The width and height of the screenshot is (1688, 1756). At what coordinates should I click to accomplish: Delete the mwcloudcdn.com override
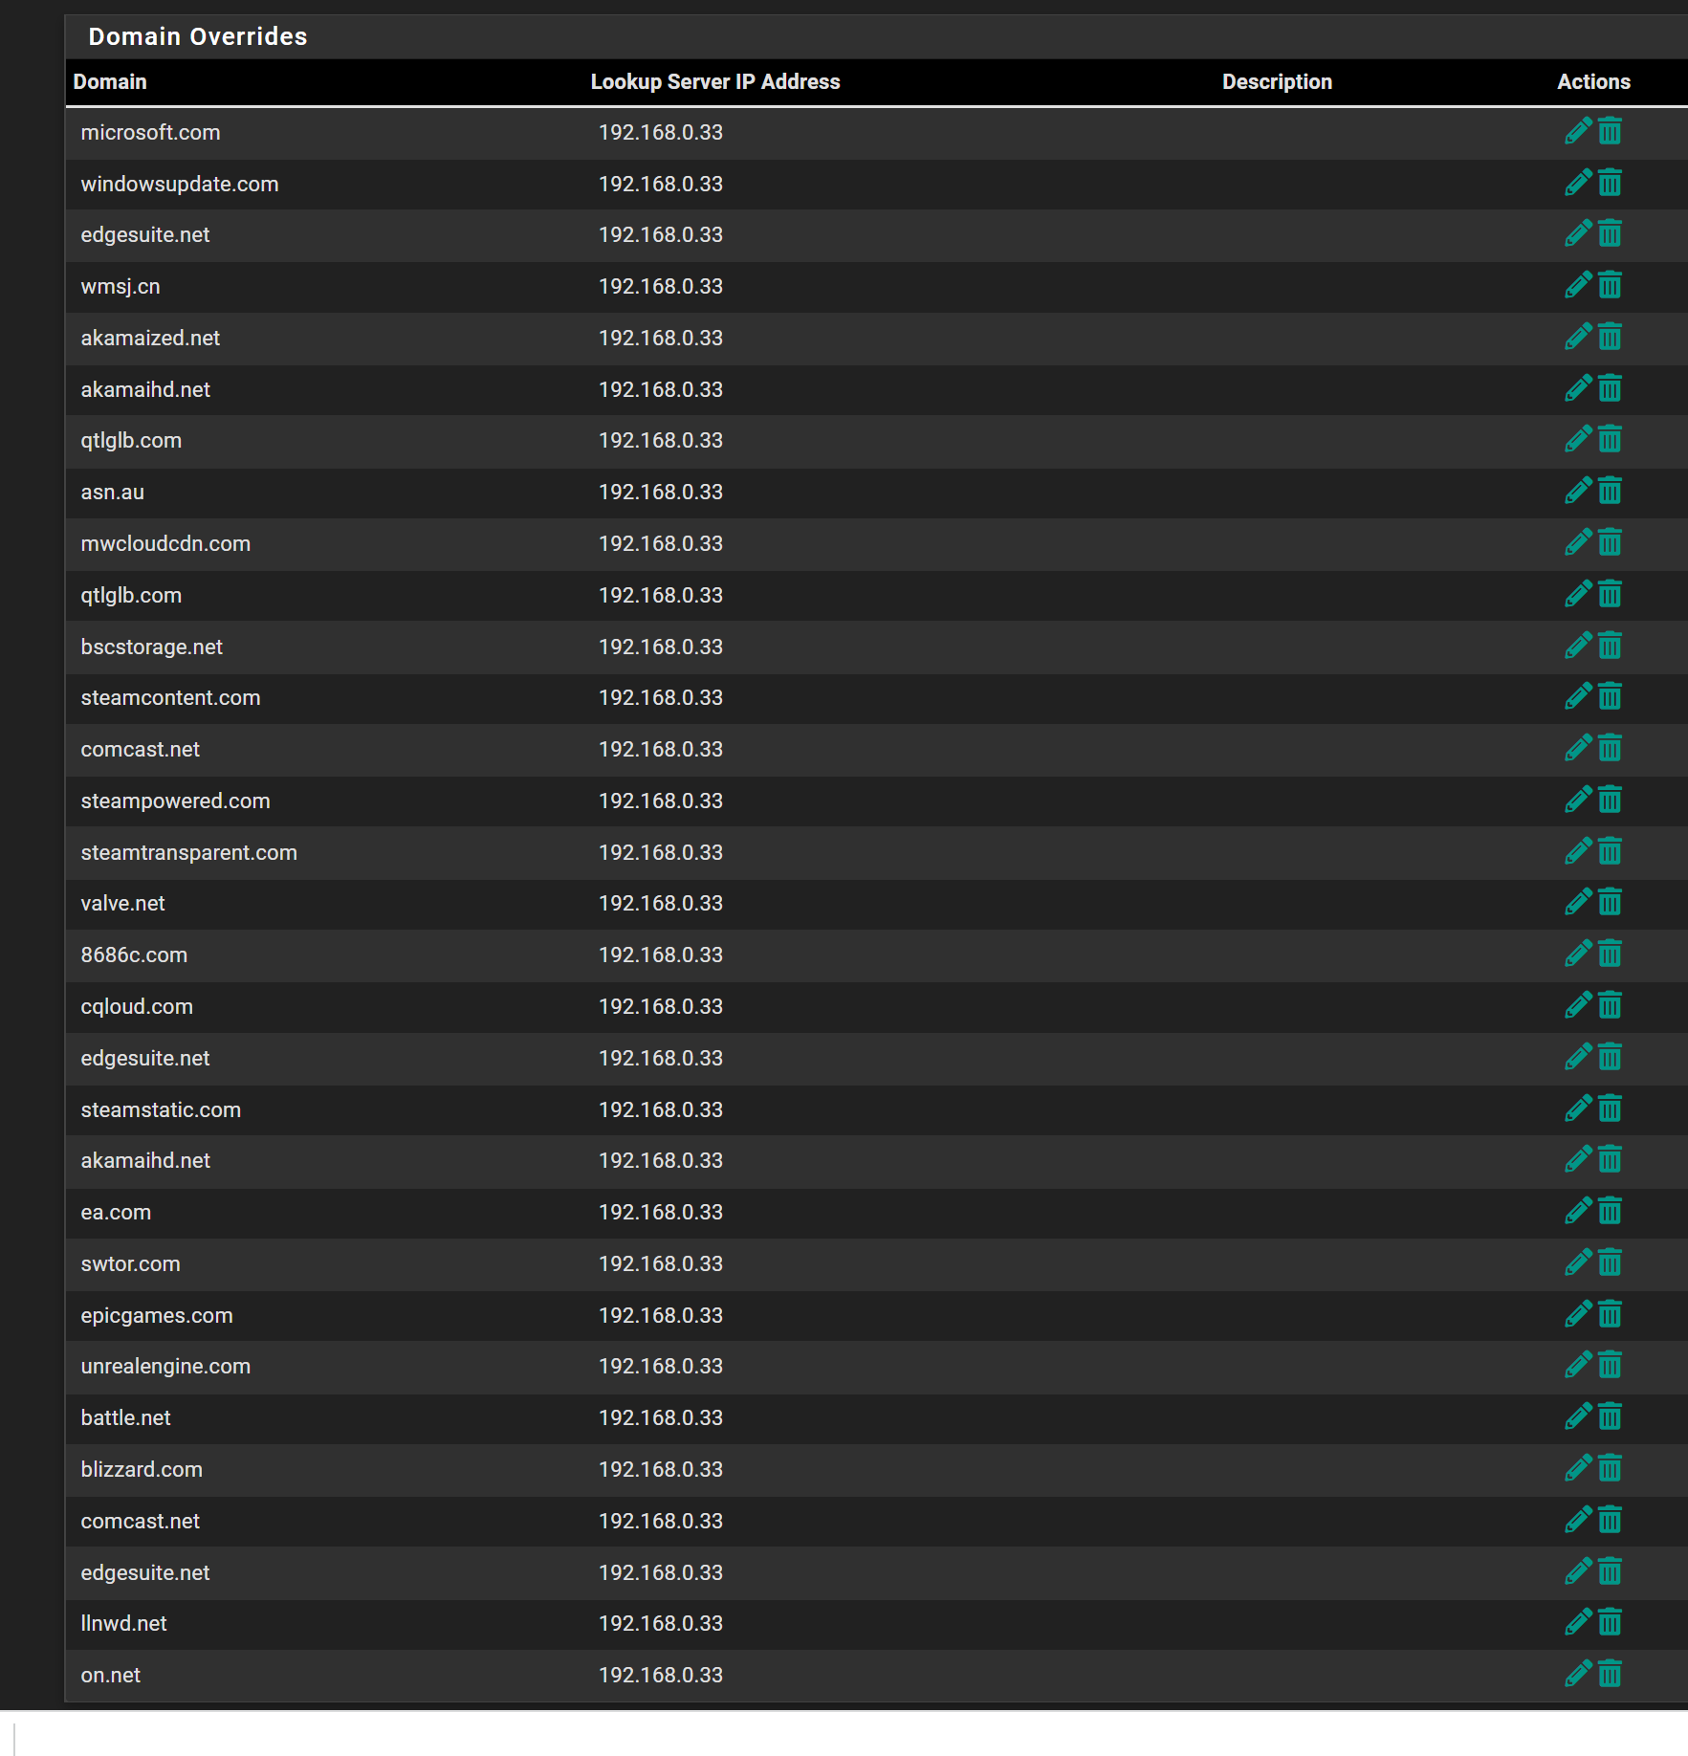pos(1611,542)
